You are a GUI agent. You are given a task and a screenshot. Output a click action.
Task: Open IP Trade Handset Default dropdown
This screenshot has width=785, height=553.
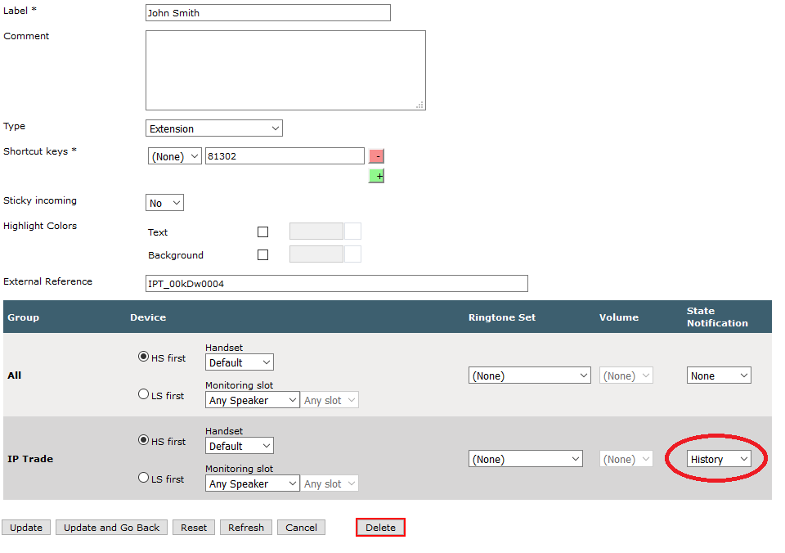pos(240,446)
